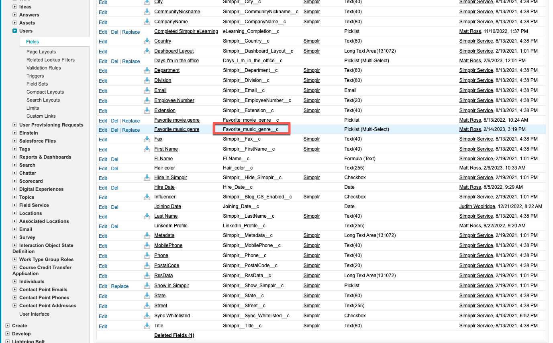Expand the Digital Experiences node
Viewport: 553px width, 343px height.
[15, 189]
